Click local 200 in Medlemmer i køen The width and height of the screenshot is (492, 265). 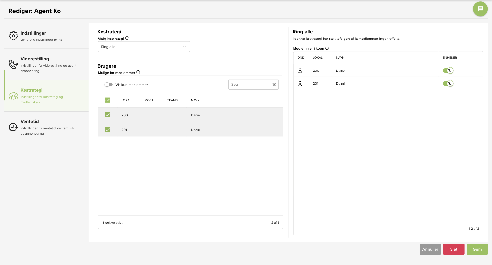[x=316, y=71]
